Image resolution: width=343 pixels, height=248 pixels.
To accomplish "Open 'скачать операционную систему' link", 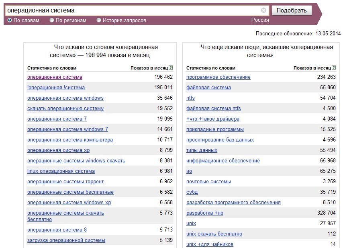I will 65,109.
